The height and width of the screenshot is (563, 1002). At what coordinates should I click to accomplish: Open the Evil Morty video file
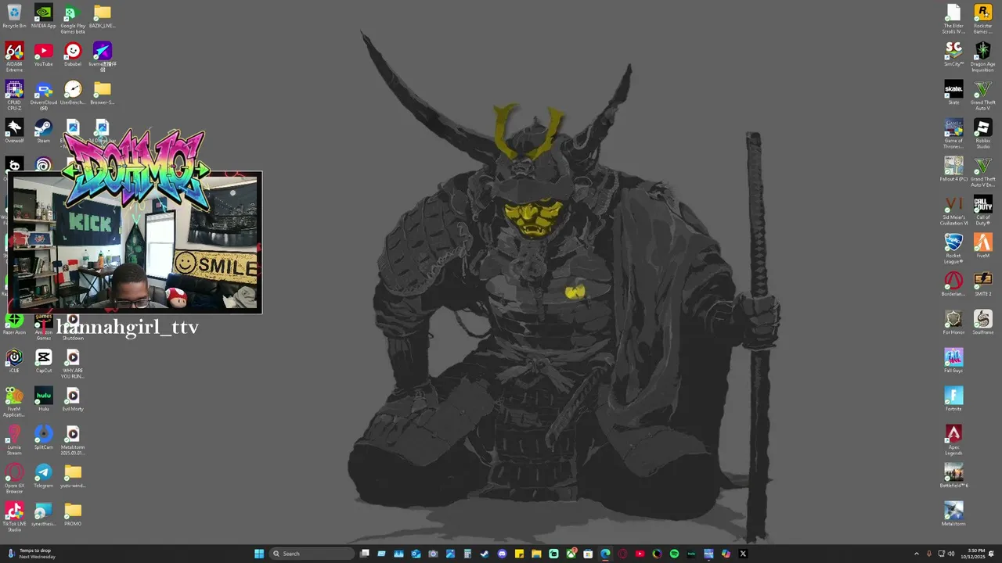coord(73,400)
